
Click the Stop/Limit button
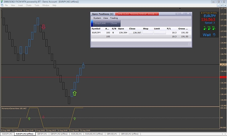pyautogui.click(x=100, y=23)
